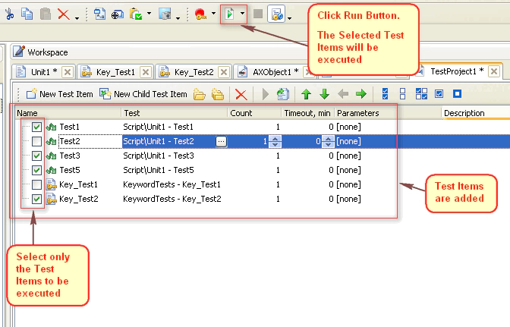
Task: Click the red Delete icon in test items toolbar
Action: (241, 94)
